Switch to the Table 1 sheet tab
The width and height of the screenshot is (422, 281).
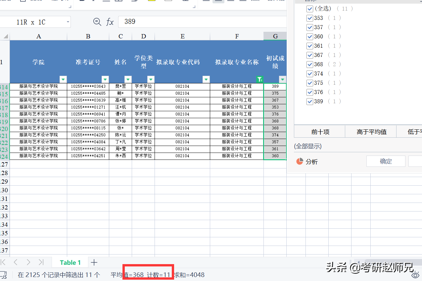[x=70, y=262]
